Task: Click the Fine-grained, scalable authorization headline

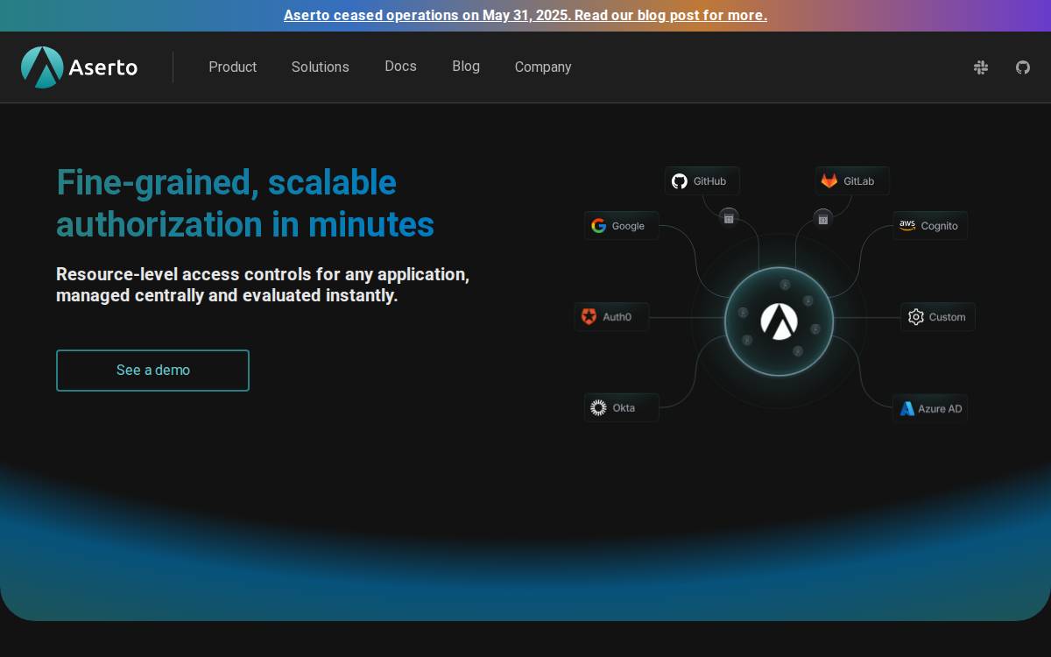Action: point(245,203)
